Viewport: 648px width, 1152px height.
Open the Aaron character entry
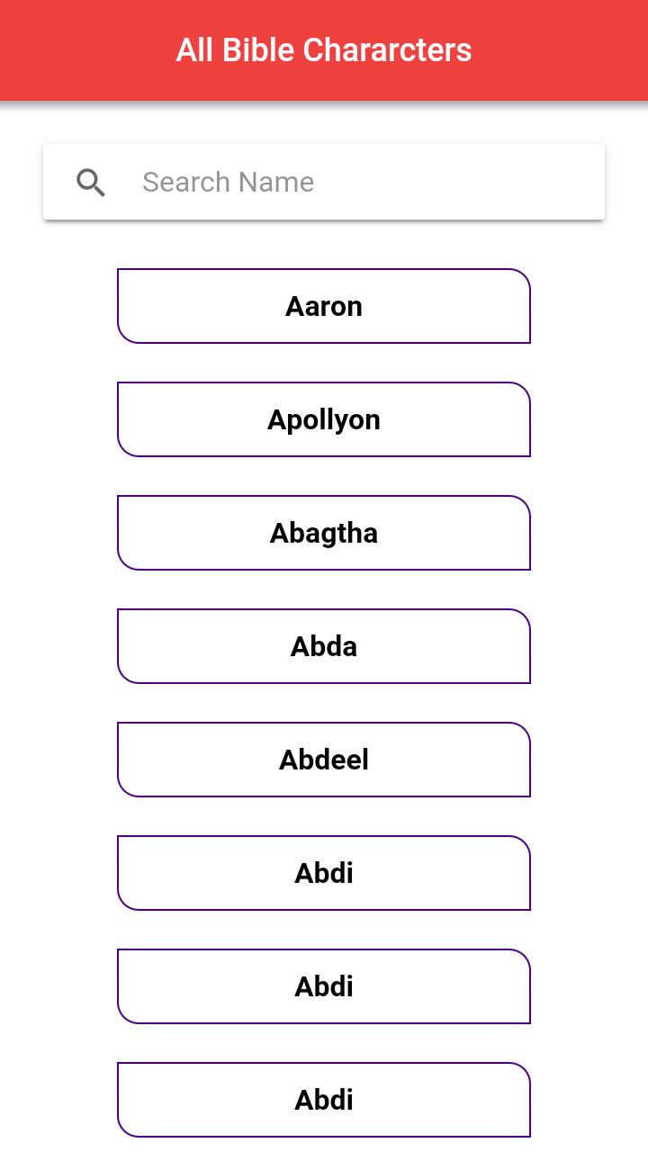(324, 306)
